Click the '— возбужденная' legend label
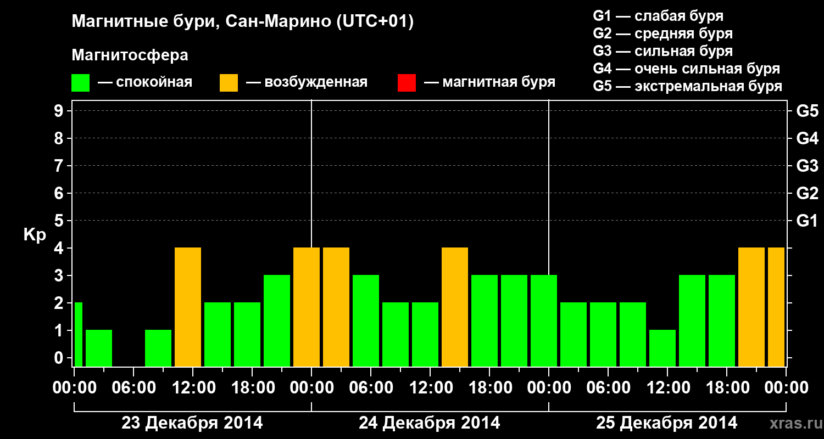 coord(307,82)
